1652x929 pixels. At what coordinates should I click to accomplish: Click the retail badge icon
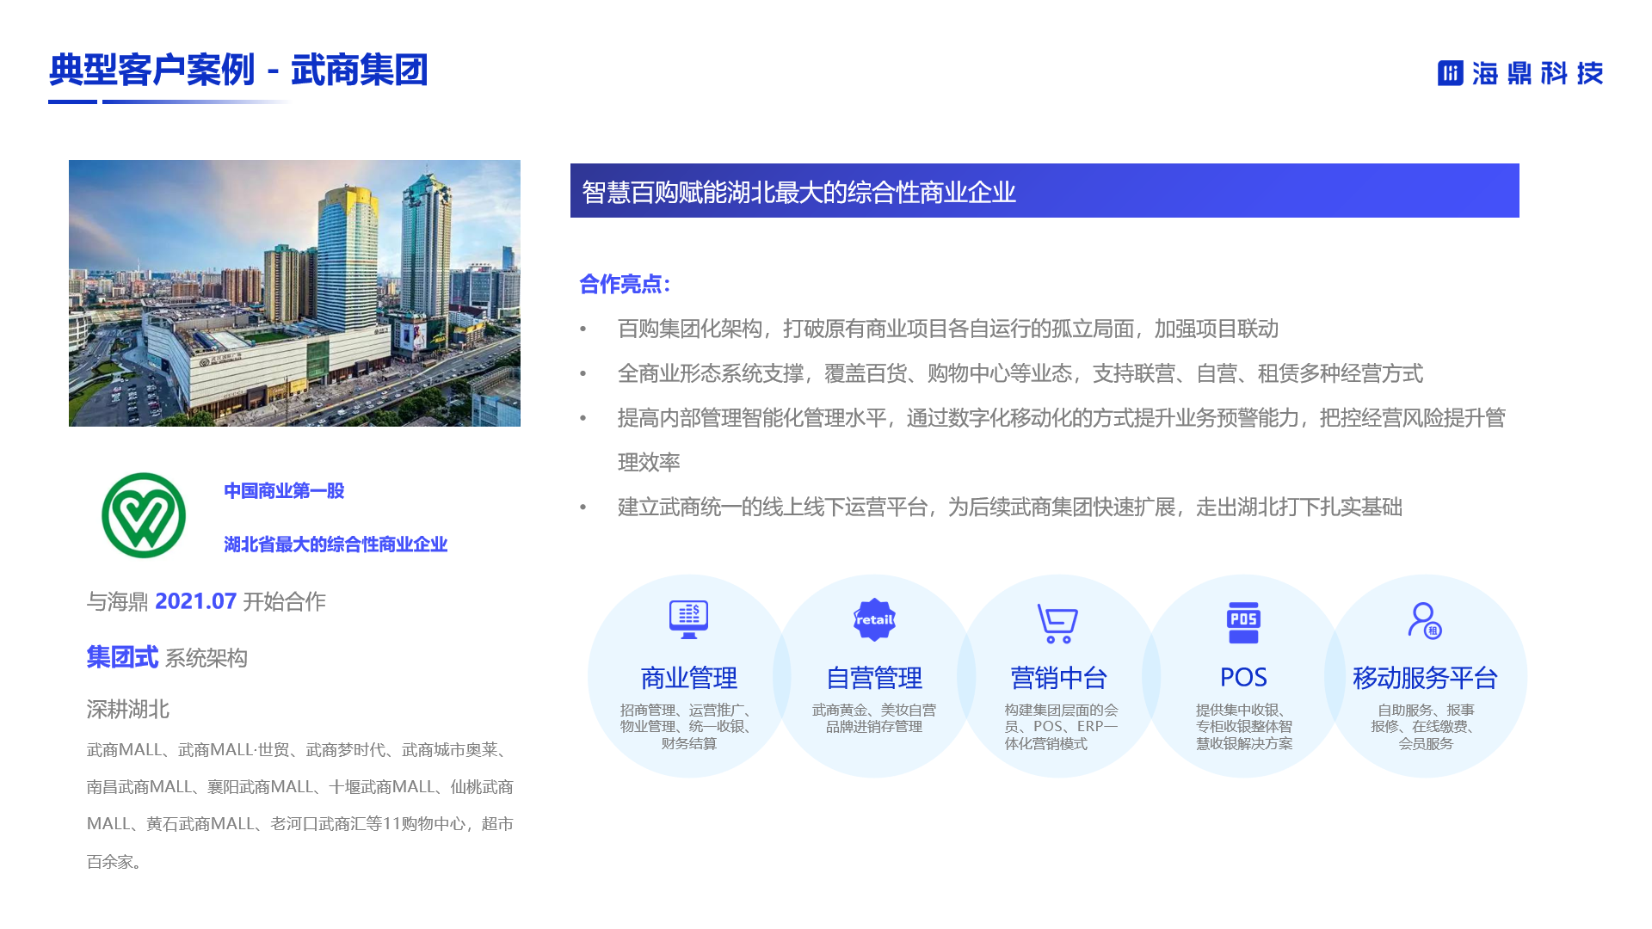[x=874, y=620]
